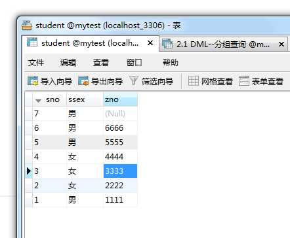
Task: Select ssex cell in row 7
Action: click(85, 114)
